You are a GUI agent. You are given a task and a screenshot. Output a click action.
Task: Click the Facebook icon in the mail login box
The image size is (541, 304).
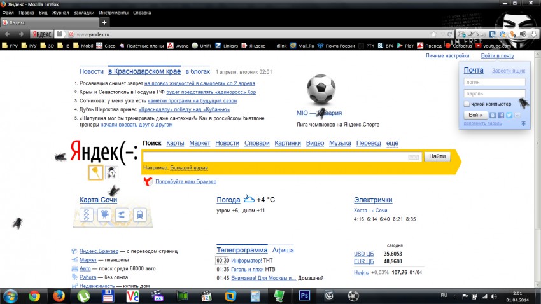(x=501, y=115)
